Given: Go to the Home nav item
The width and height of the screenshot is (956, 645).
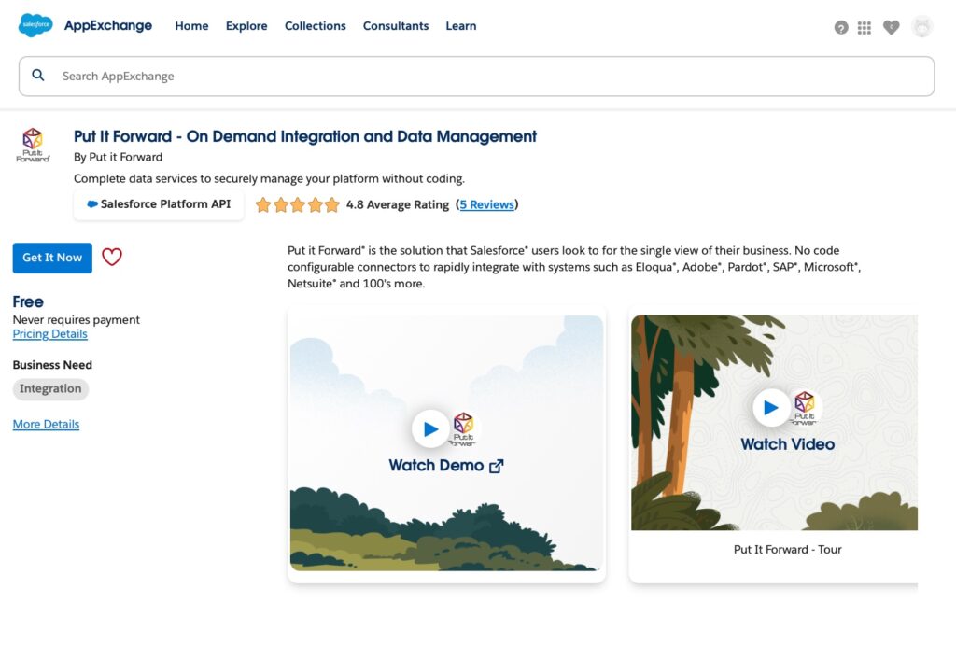Looking at the screenshot, I should [191, 25].
